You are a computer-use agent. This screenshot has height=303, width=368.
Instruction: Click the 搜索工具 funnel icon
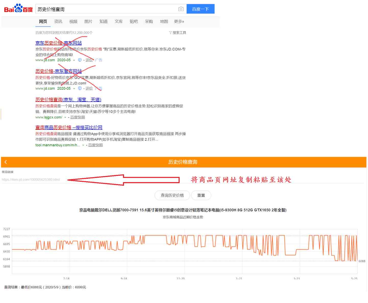point(170,33)
